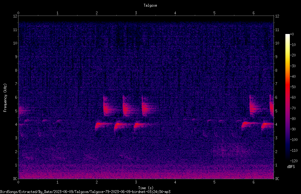Click the "6" tick on the bottom time axis
This screenshot has height=194, width=301.
(x=253, y=182)
